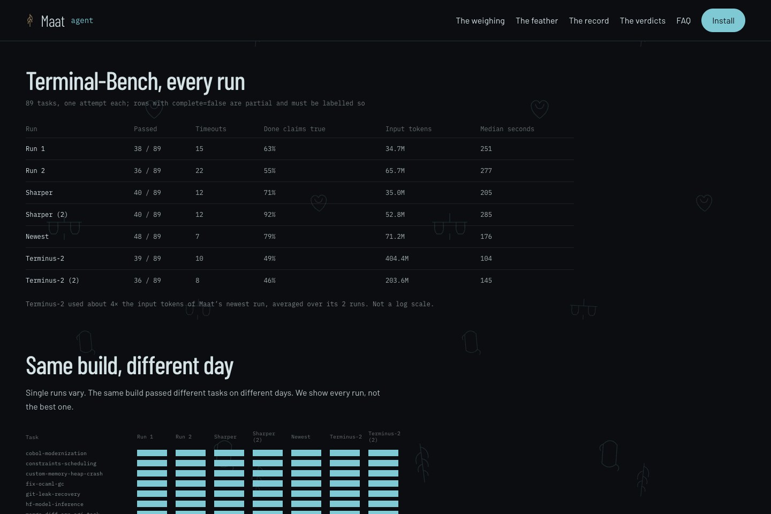The width and height of the screenshot is (771, 514).
Task: Select the 'fix-ocaml-gc' task row
Action: [45, 484]
